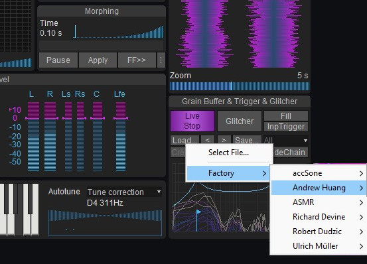This screenshot has width=367, height=264.
Task: Click the Rs channel level meter
Action: (80, 136)
